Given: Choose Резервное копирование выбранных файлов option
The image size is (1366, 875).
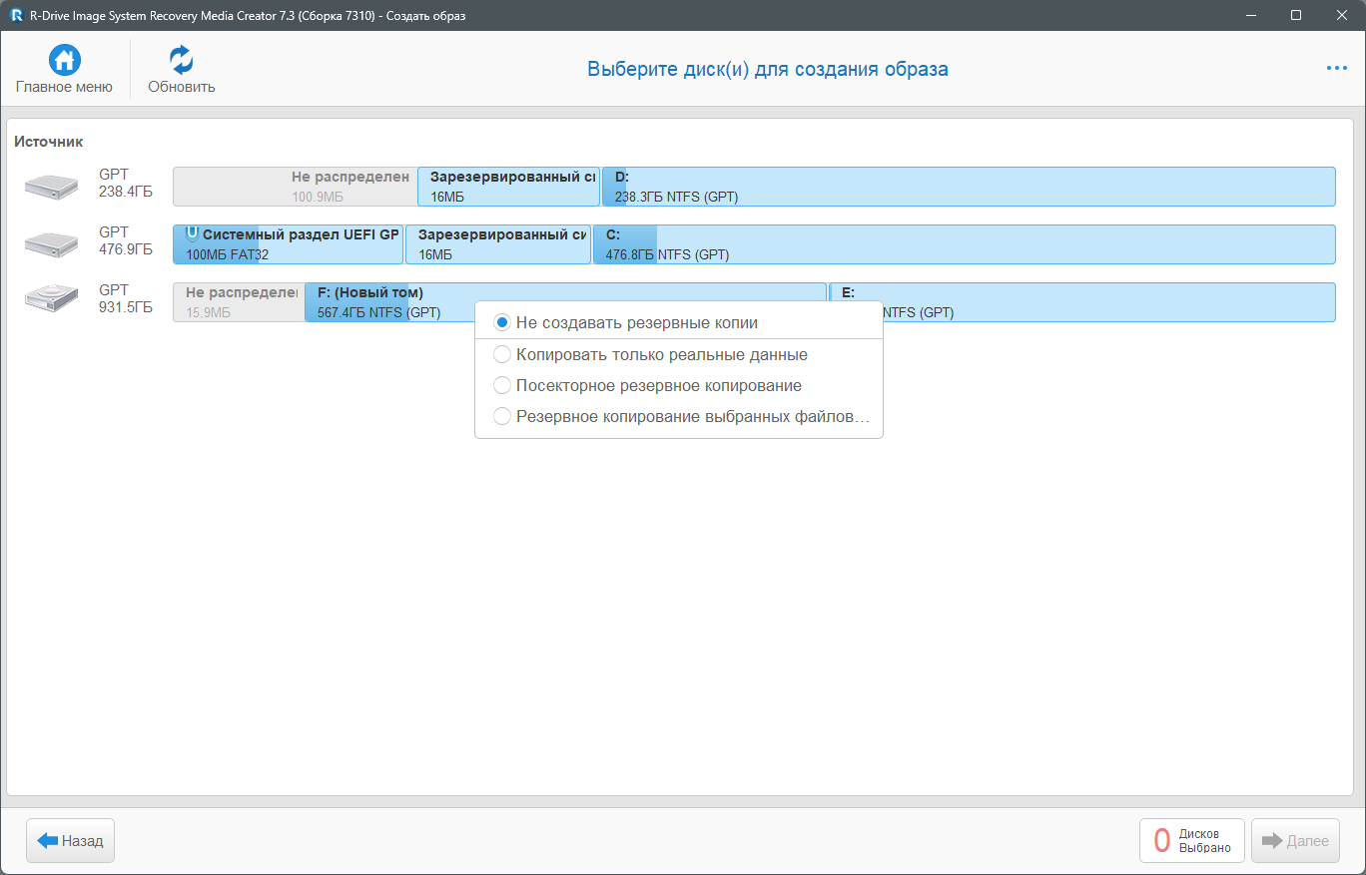Looking at the screenshot, I should click(x=502, y=417).
